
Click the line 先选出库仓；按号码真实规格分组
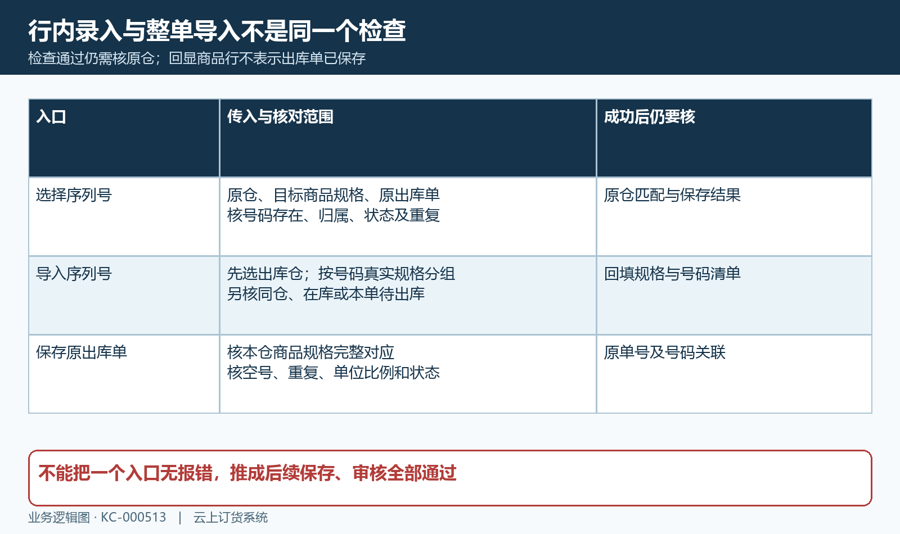341,274
